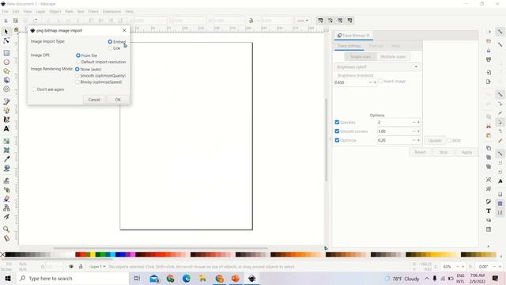The width and height of the screenshot is (506, 285).
Task: Select the Multiple scans tab
Action: [393, 56]
